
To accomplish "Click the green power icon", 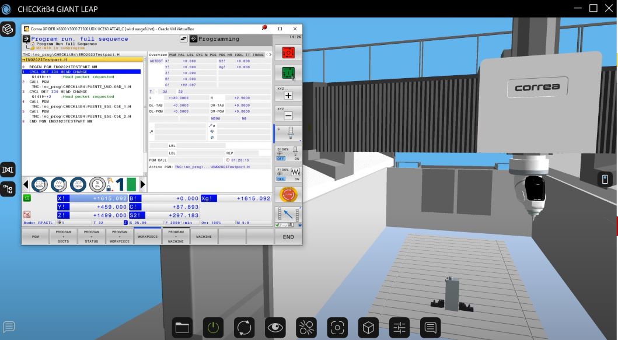I will point(213,328).
